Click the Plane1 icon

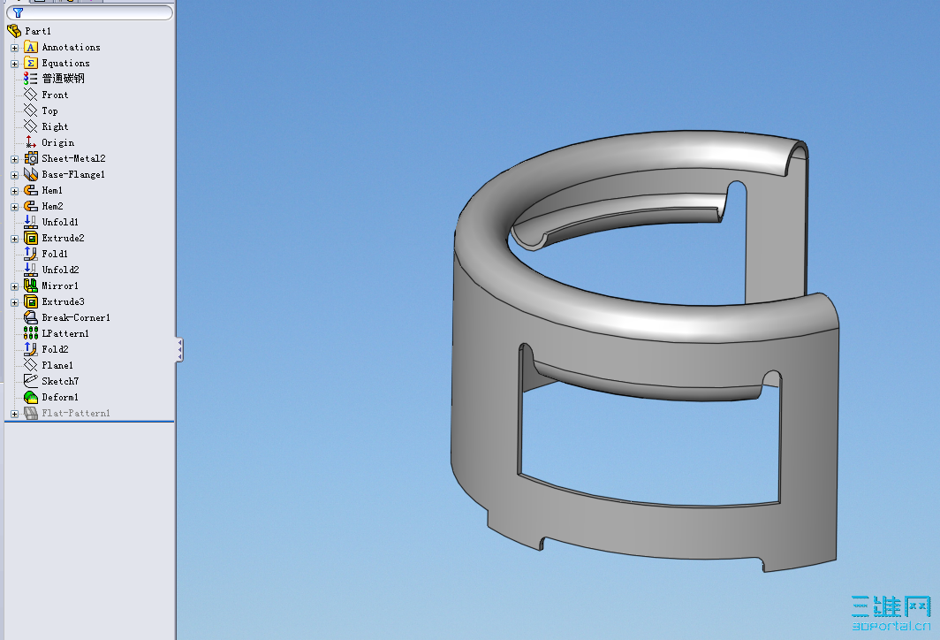pyautogui.click(x=31, y=365)
